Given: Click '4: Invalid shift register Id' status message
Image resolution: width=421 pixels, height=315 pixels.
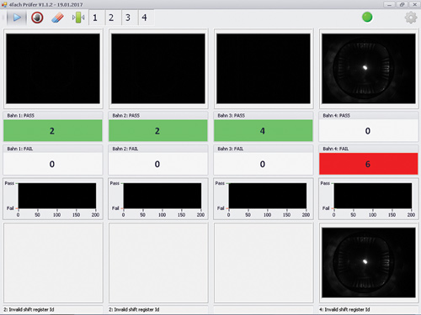Looking at the screenshot, I should coord(344,309).
